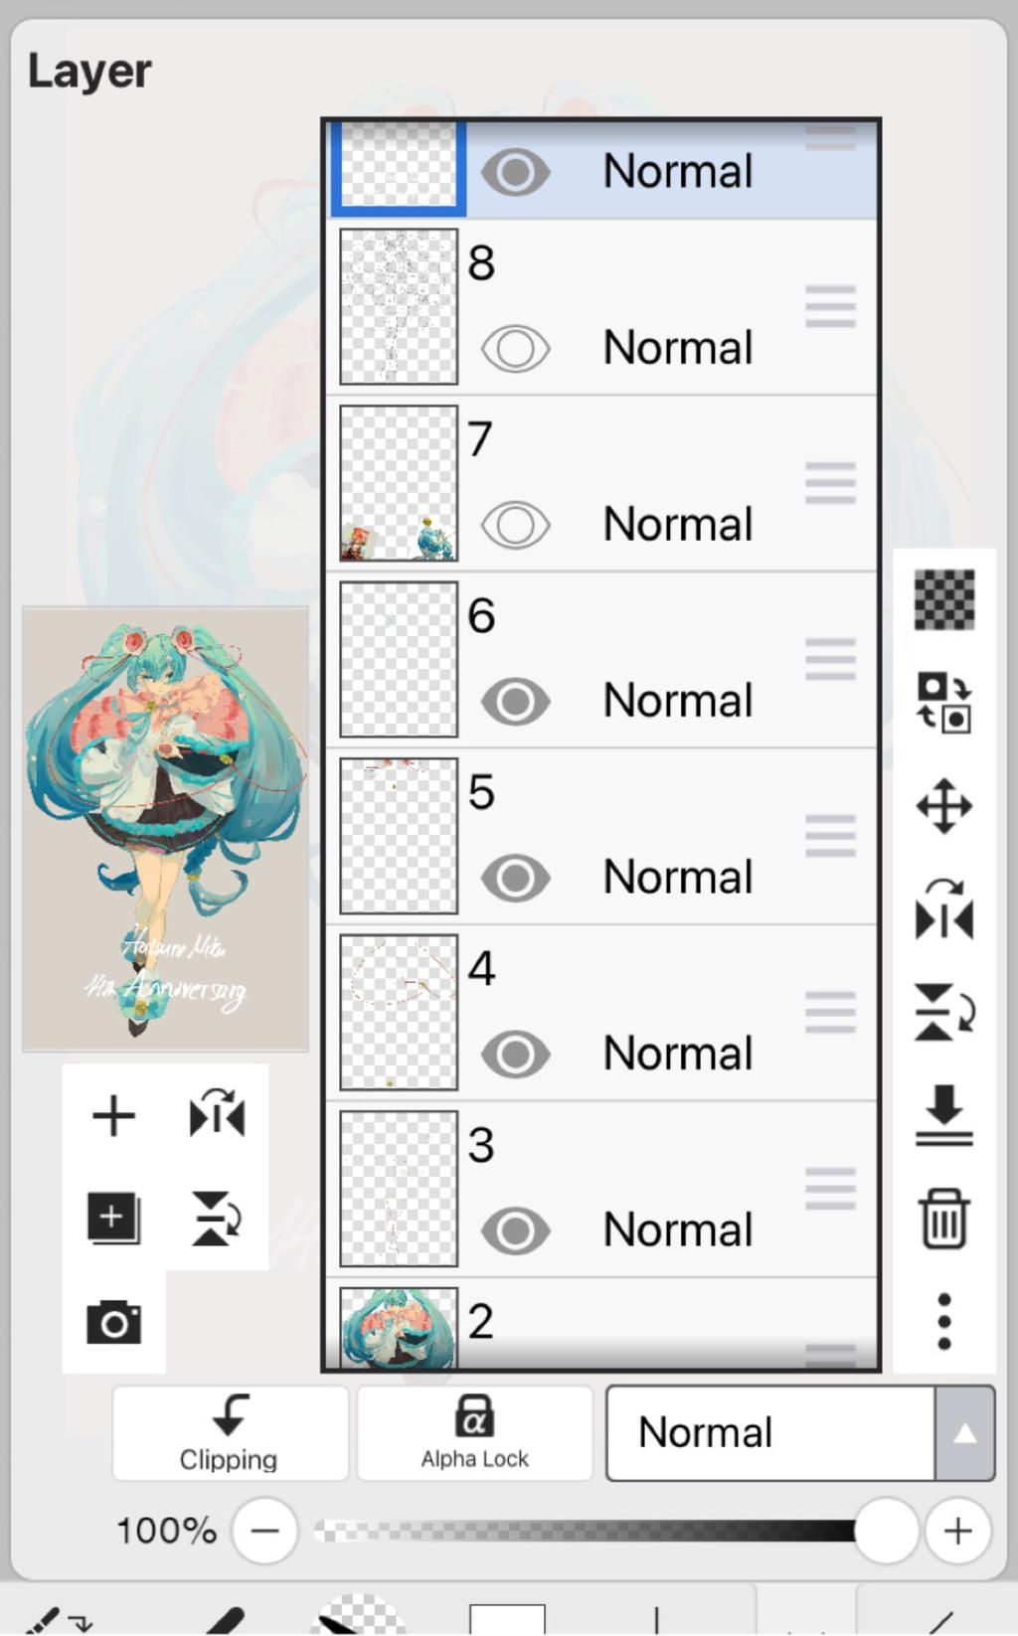Viewport: 1018px width, 1636px height.
Task: Add a new layer with plus icon
Action: pos(113,1115)
